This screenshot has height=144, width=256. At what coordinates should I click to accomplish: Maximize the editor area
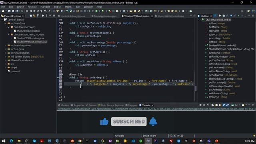click(194, 16)
